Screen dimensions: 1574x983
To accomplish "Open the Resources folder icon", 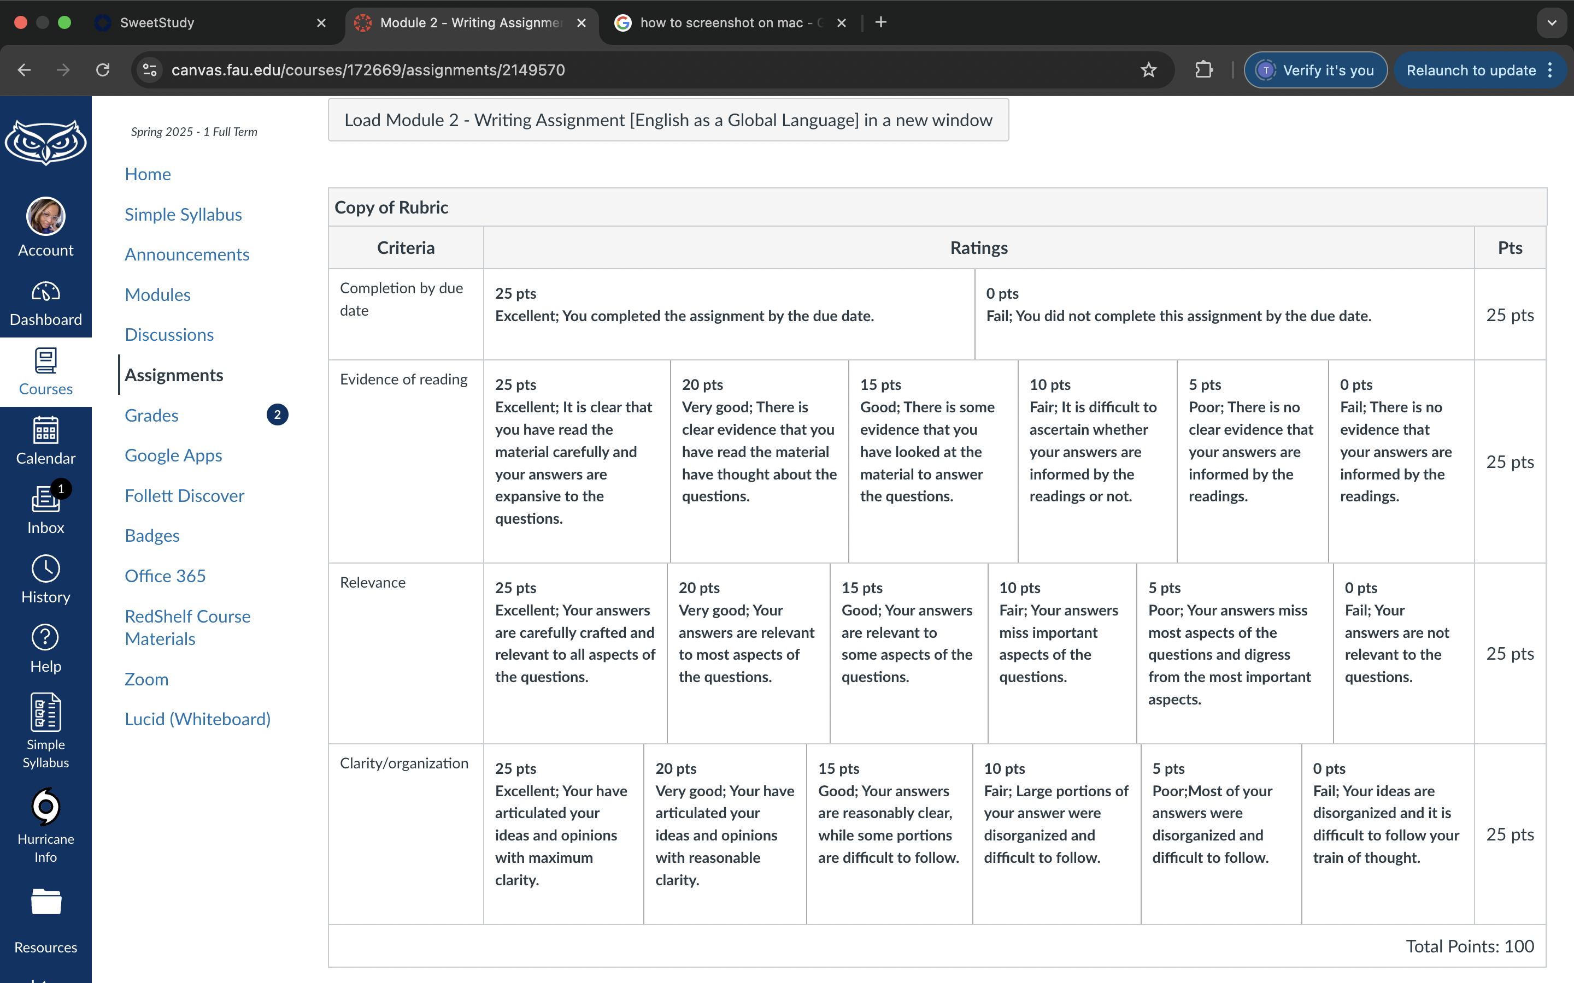I will point(45,902).
